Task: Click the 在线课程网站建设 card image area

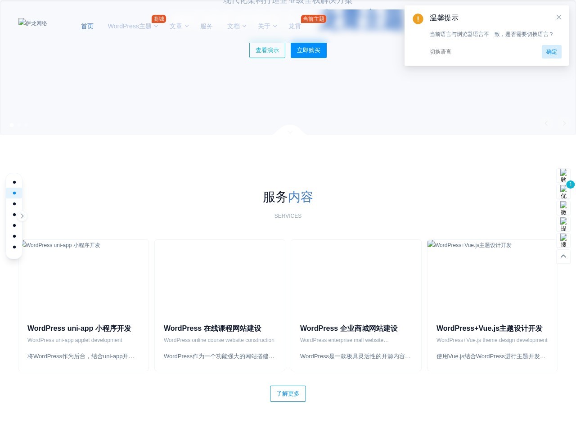Action: coord(220,277)
